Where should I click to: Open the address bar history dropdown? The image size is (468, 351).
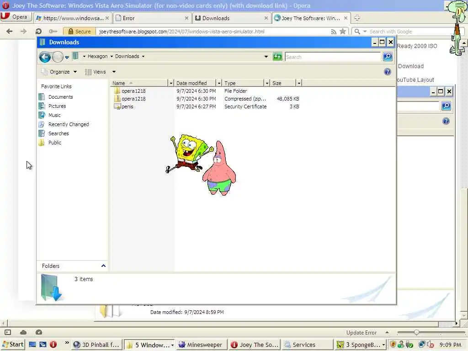click(266, 57)
